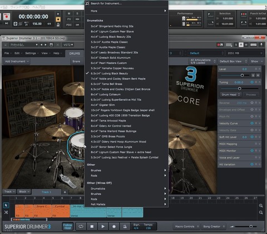Toggle Reverse power button

click(x=252, y=103)
